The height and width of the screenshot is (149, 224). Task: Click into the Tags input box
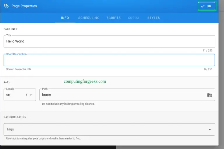(x=105, y=130)
